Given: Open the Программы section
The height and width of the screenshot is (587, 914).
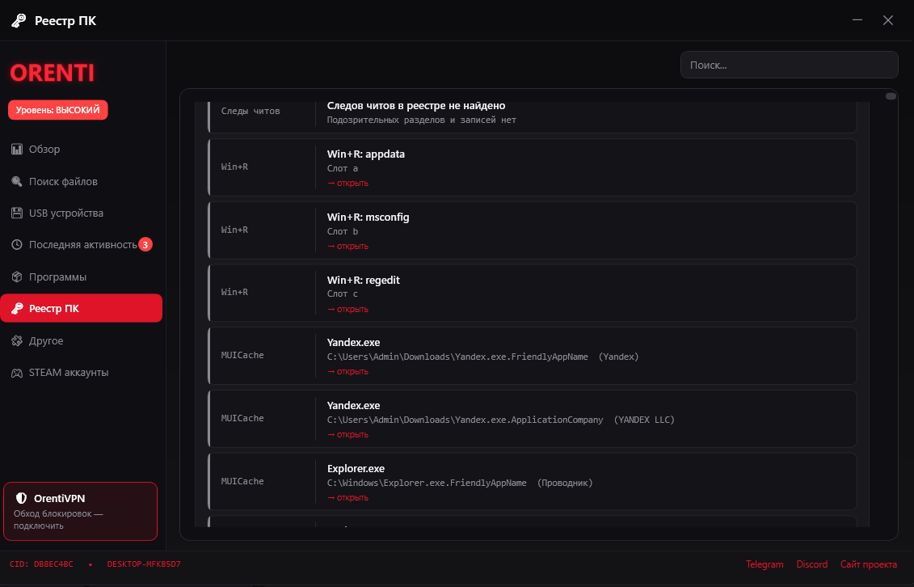Looking at the screenshot, I should (x=82, y=277).
